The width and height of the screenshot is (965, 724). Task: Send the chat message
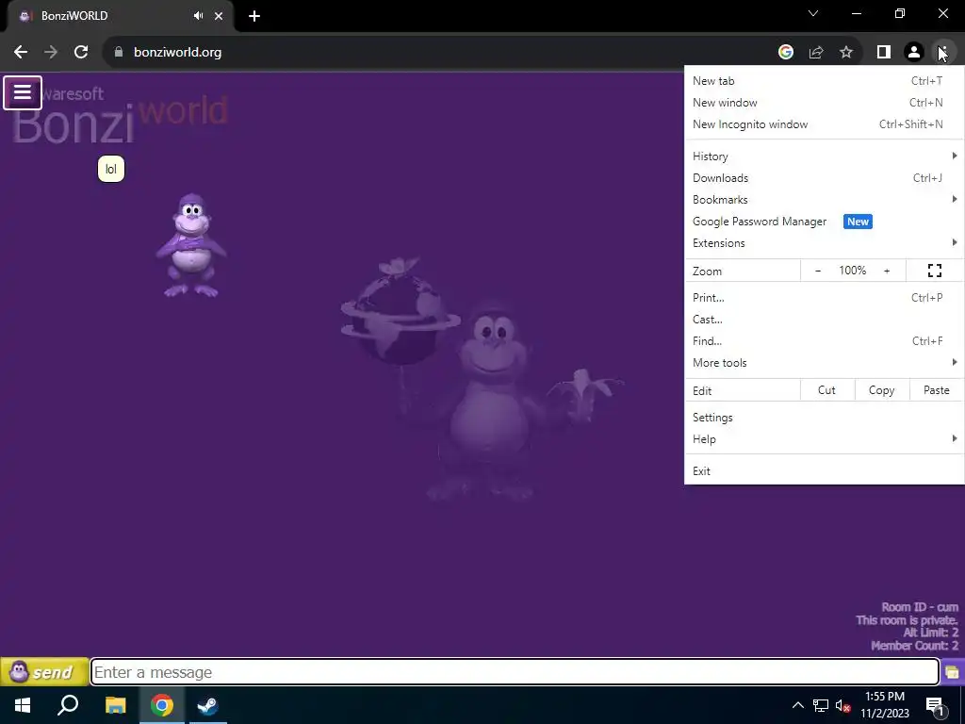[x=43, y=671]
